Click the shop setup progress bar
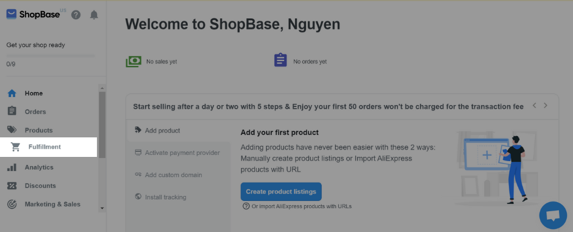Screen dimensions: 573x232 (x=51, y=56)
